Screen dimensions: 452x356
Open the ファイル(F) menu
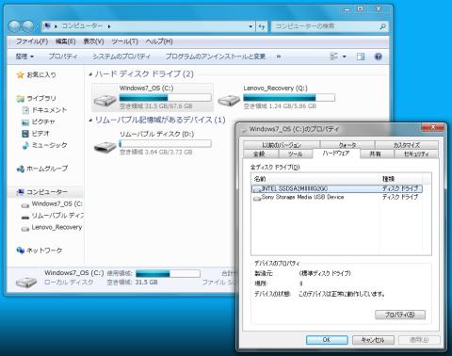point(32,41)
